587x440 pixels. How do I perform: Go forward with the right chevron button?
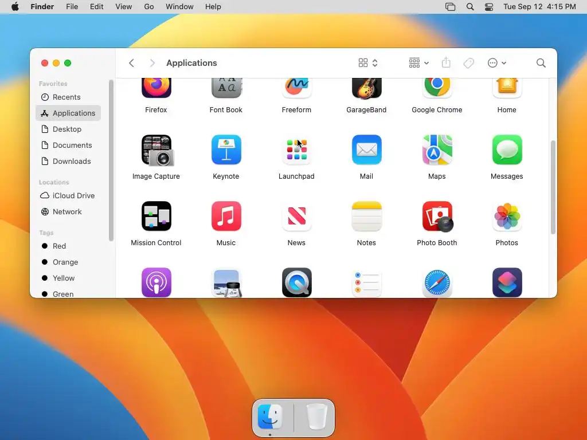click(152, 63)
